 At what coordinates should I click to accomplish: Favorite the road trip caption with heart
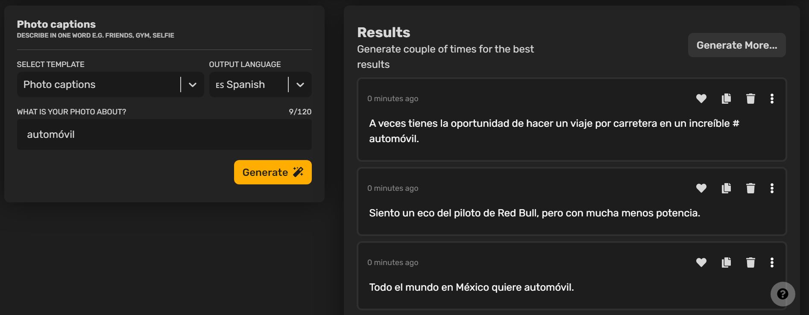(x=701, y=99)
